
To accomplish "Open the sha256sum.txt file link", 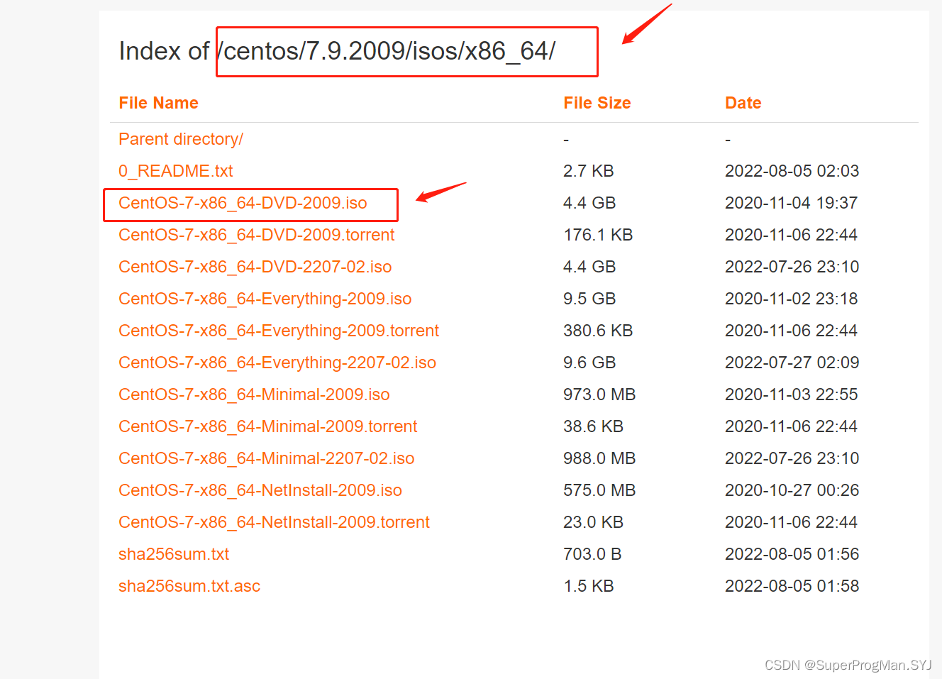I will coord(174,554).
